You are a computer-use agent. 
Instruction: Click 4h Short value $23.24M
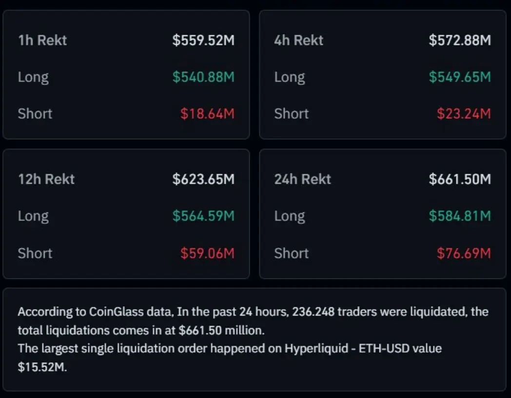point(464,114)
